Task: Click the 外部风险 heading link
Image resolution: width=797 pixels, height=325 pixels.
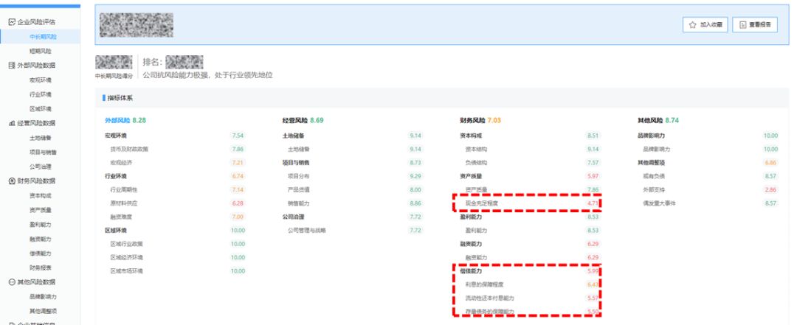Action: tap(117, 120)
